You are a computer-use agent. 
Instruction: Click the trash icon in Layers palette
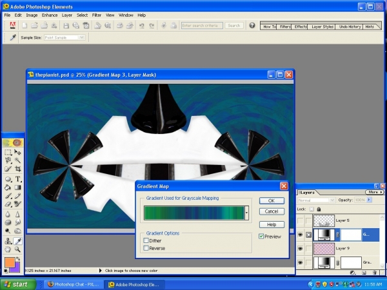pyautogui.click(x=375, y=273)
